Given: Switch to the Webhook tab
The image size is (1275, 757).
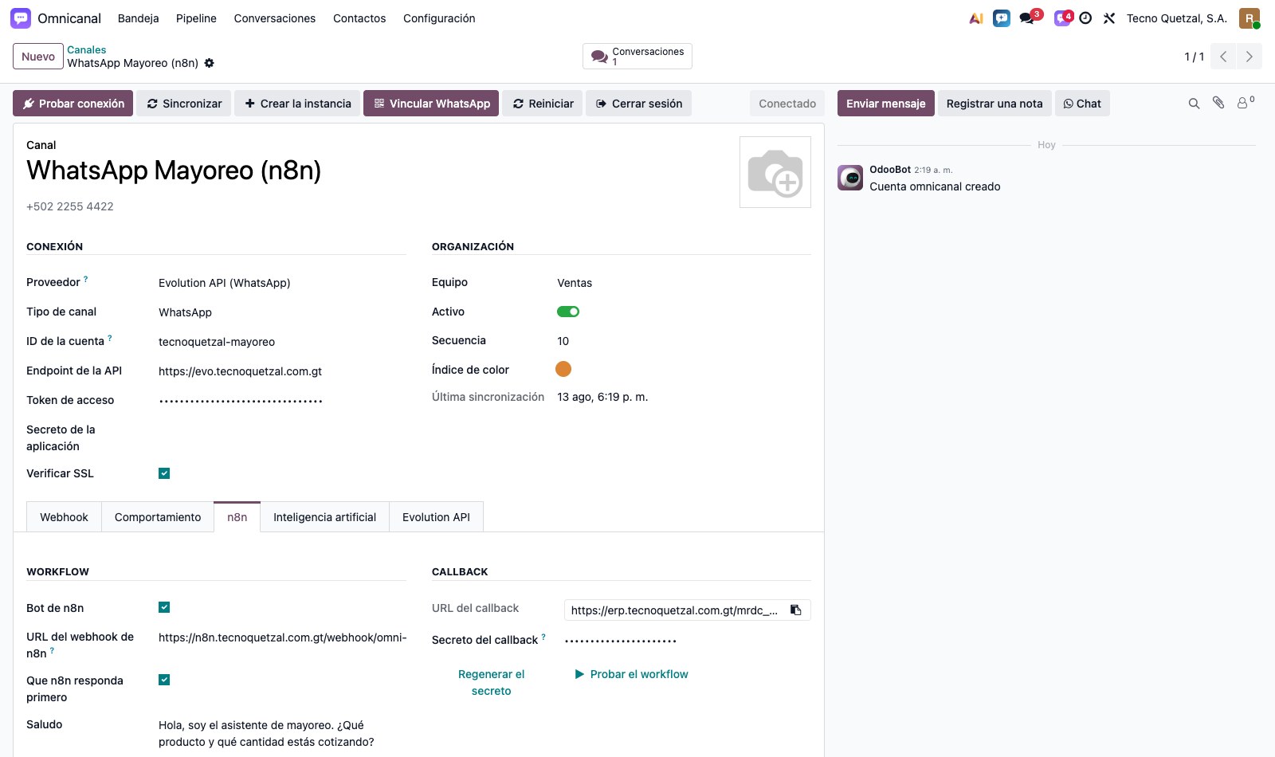Looking at the screenshot, I should click(64, 517).
